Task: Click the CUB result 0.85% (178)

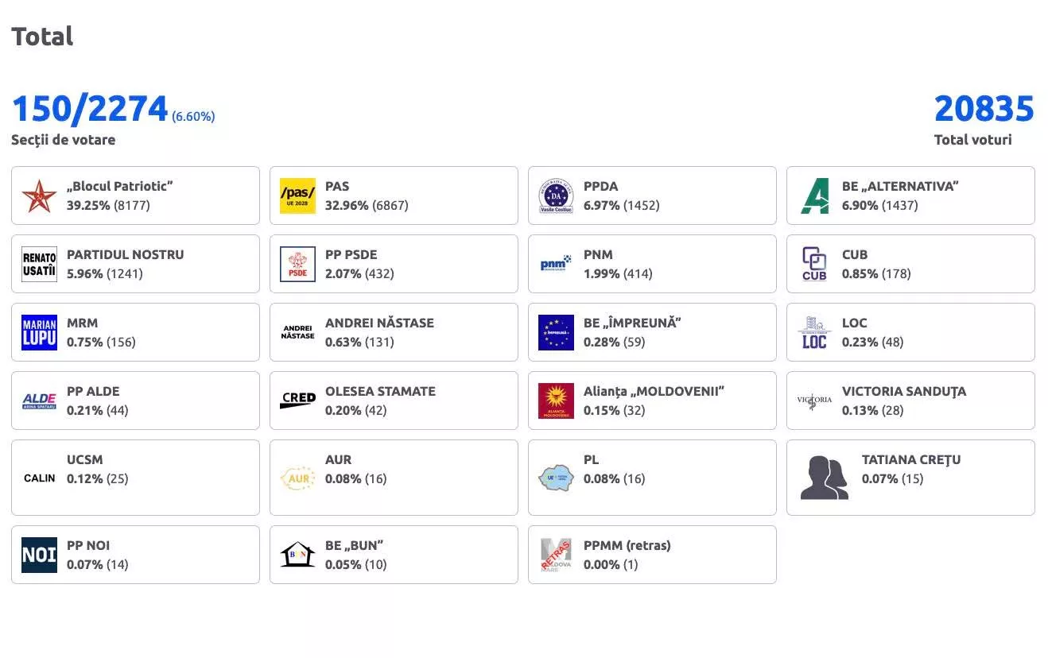Action: [x=876, y=273]
